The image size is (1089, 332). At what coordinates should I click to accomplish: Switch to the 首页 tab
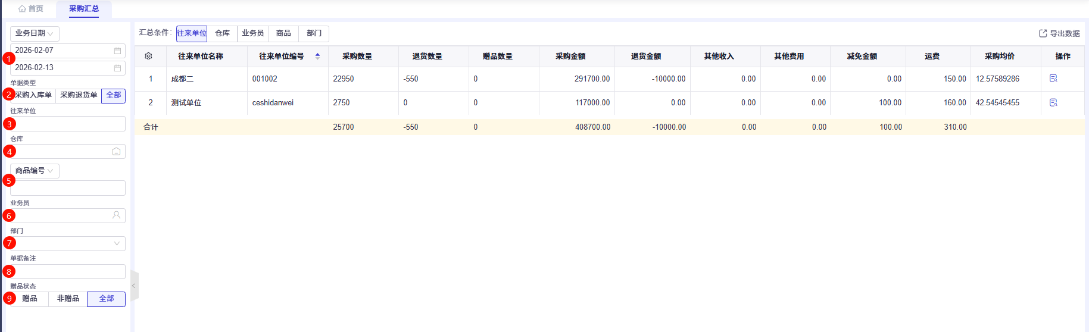click(x=31, y=9)
